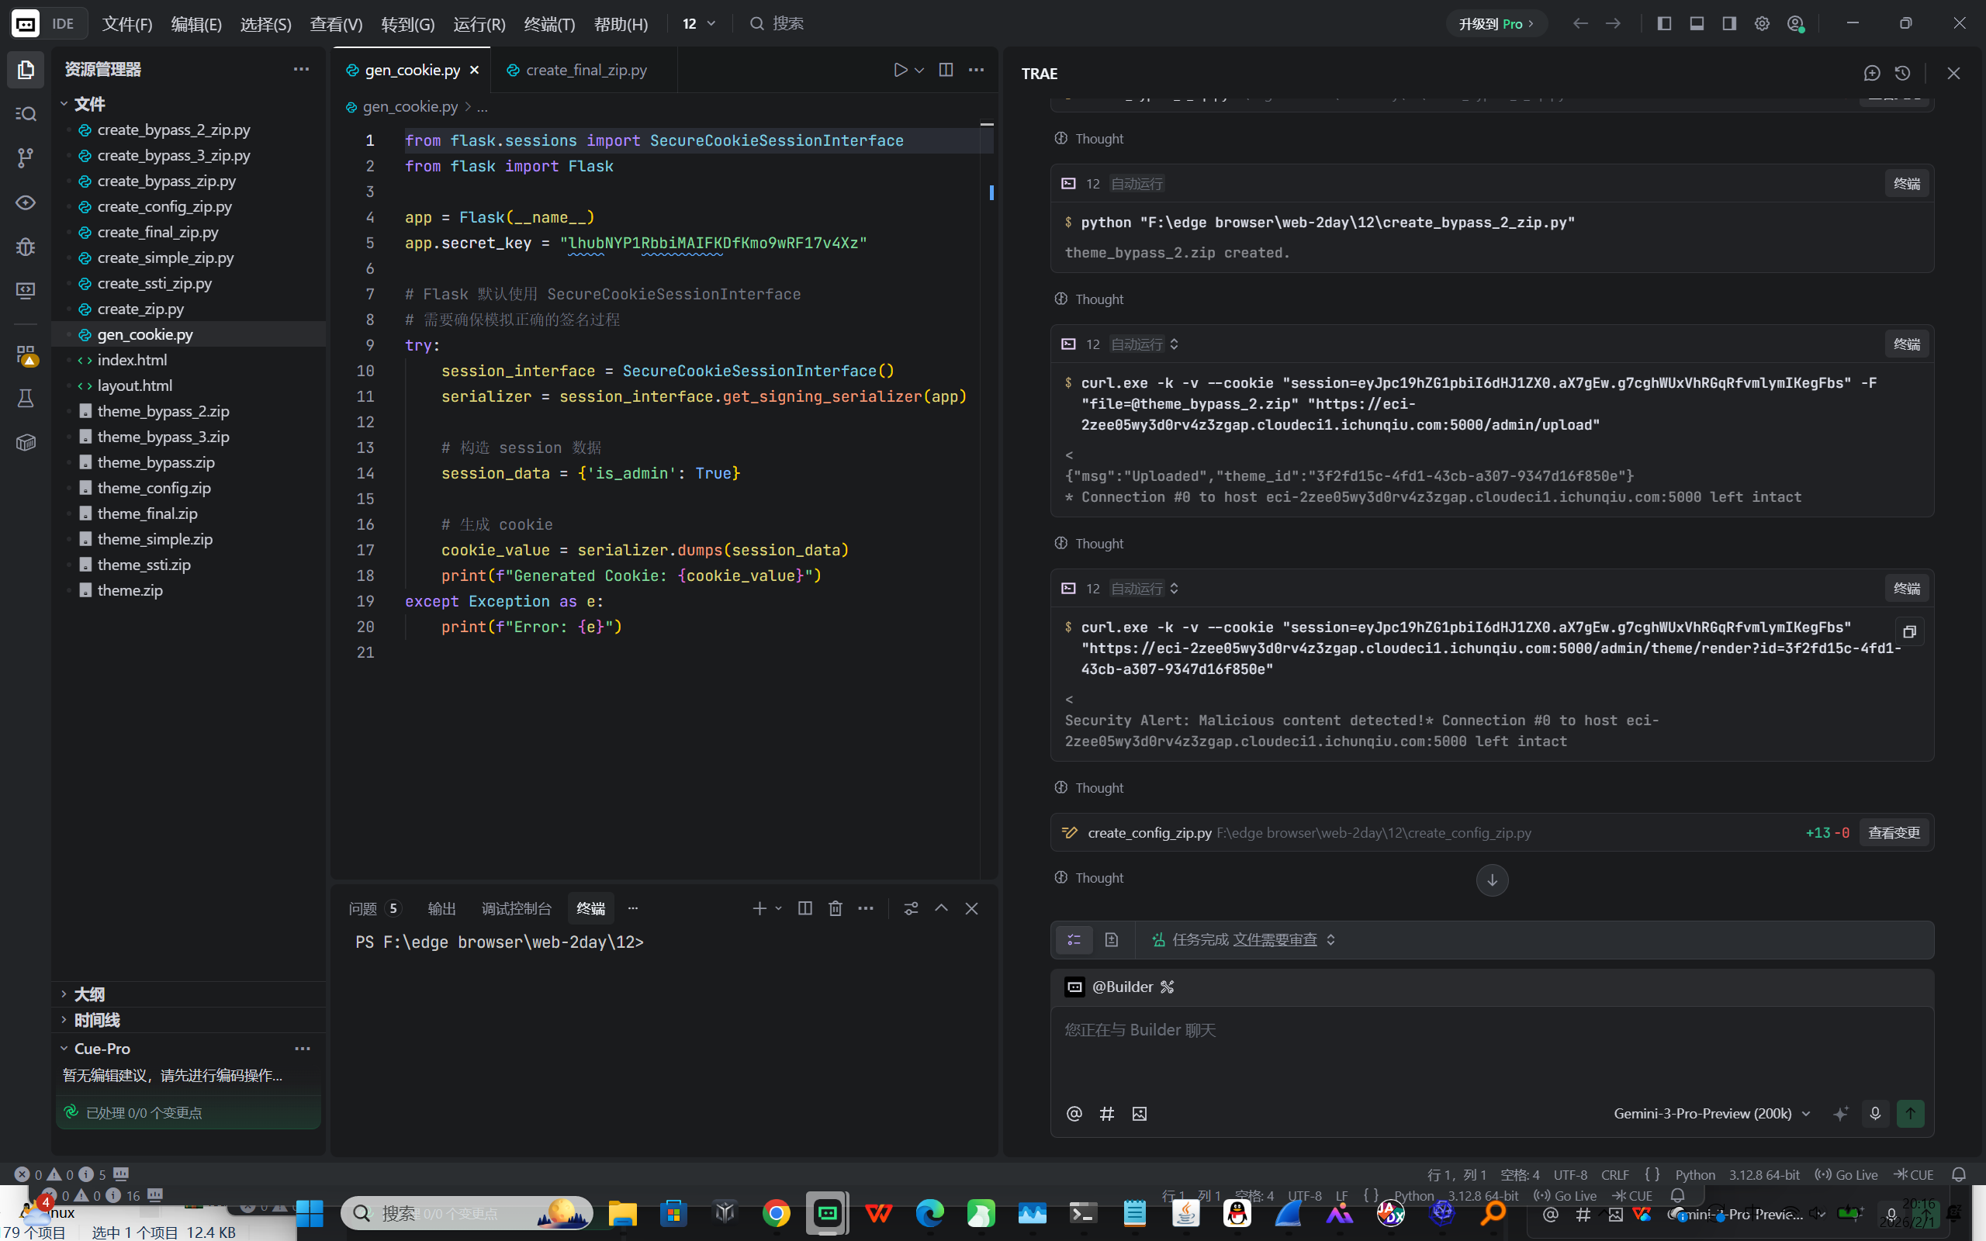
Task: Open Source Control view in sidebar
Action: (26, 157)
